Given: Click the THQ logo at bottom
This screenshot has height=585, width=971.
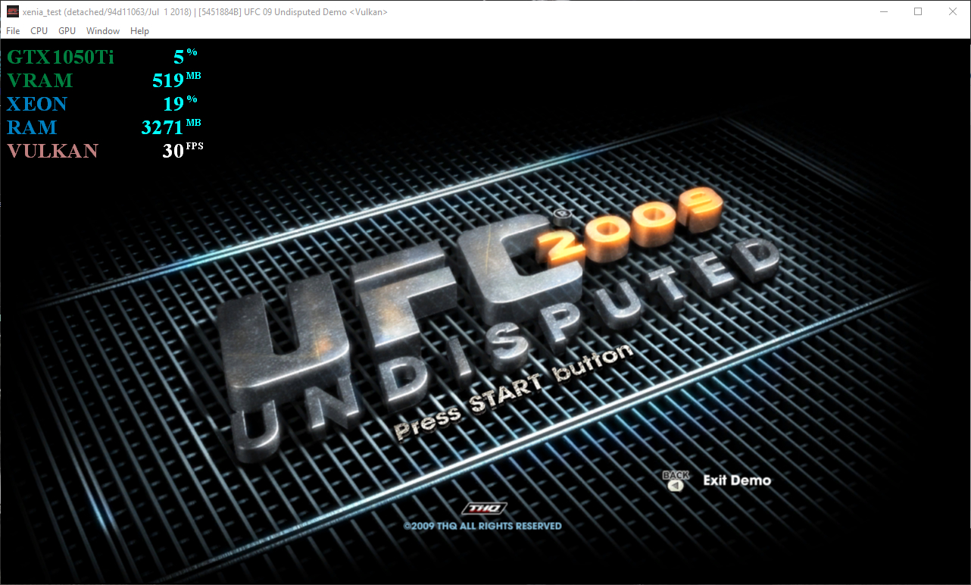Looking at the screenshot, I should (x=482, y=508).
